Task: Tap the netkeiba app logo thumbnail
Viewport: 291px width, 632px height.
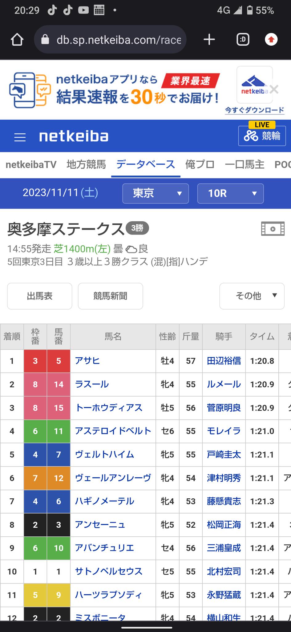Action: pos(254,85)
